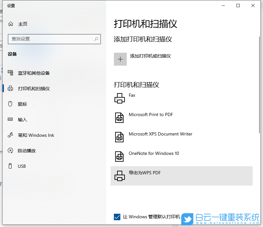Click the Fax printer icon
The width and height of the screenshot is (263, 227).
click(120, 98)
